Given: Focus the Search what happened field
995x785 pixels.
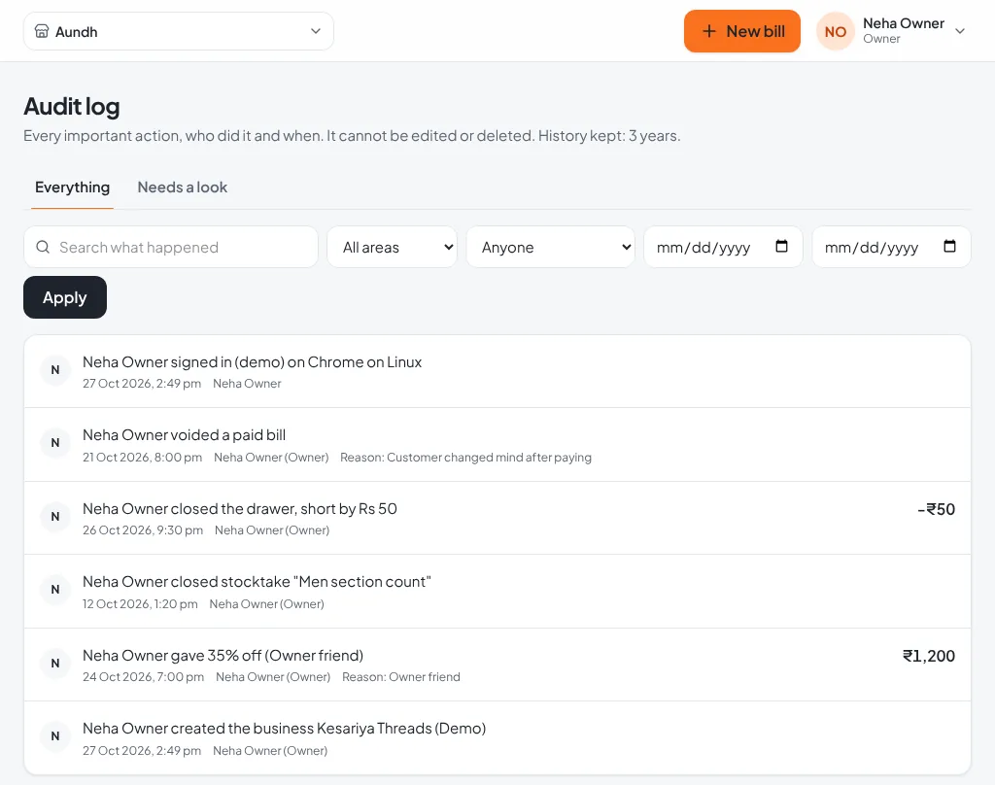Looking at the screenshot, I should (171, 247).
